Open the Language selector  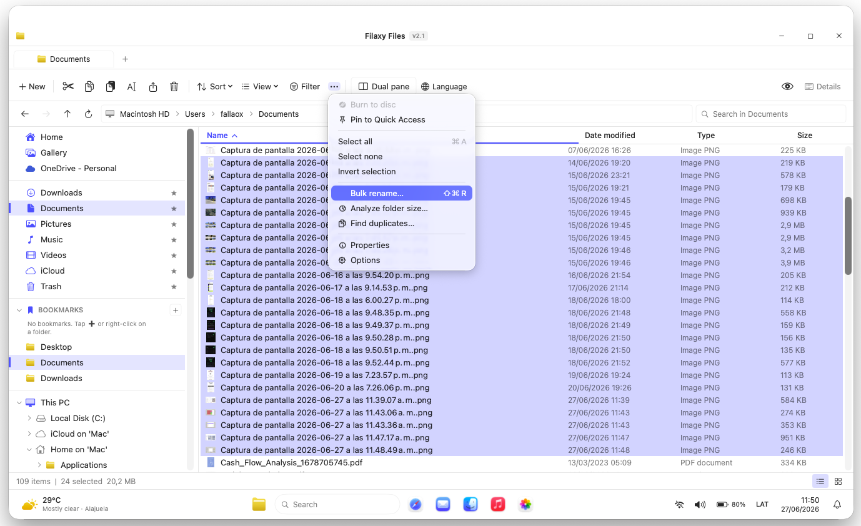[x=444, y=87]
